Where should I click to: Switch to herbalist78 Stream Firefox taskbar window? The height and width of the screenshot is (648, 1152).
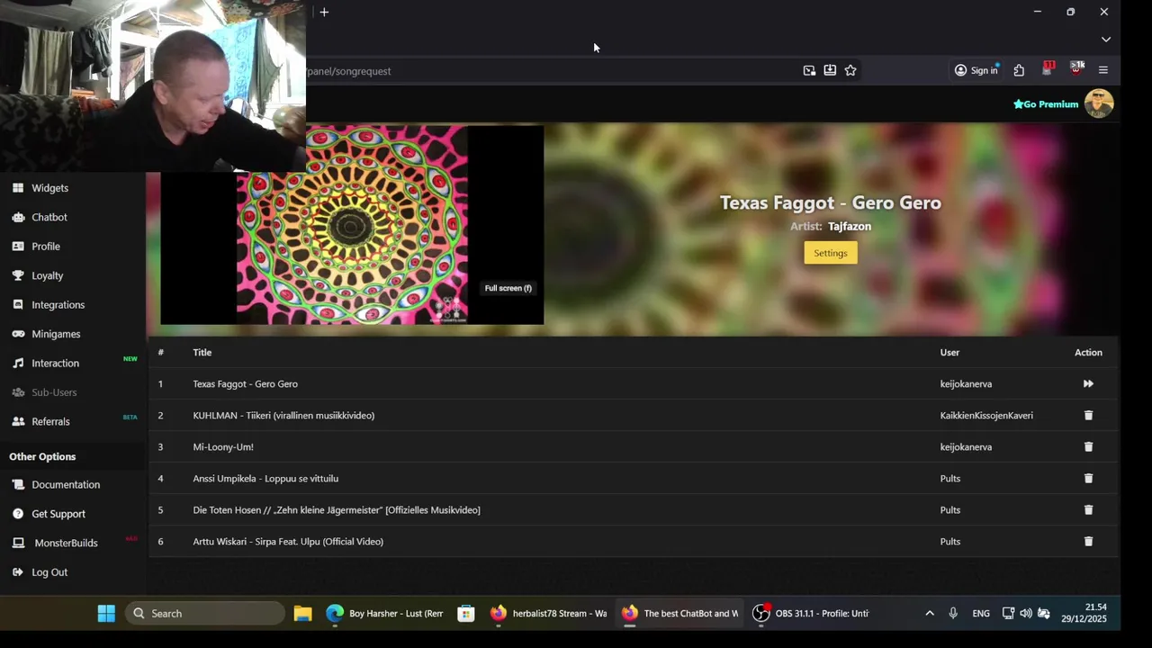pyautogui.click(x=549, y=614)
